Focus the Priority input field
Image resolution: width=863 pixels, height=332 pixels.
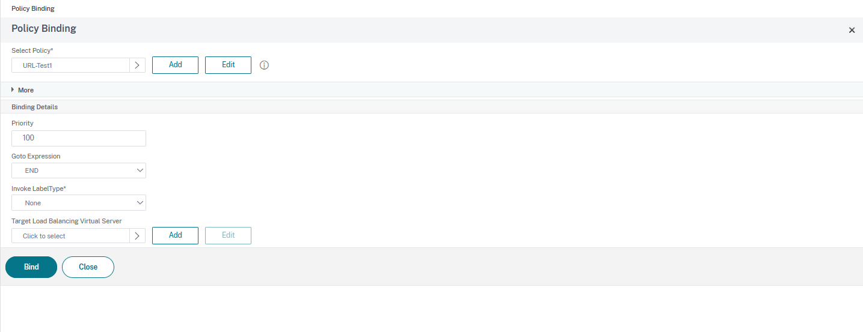click(x=79, y=138)
